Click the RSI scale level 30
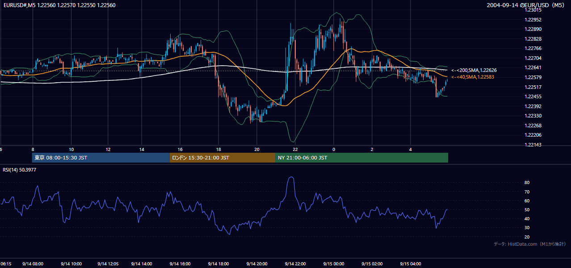 [527, 227]
